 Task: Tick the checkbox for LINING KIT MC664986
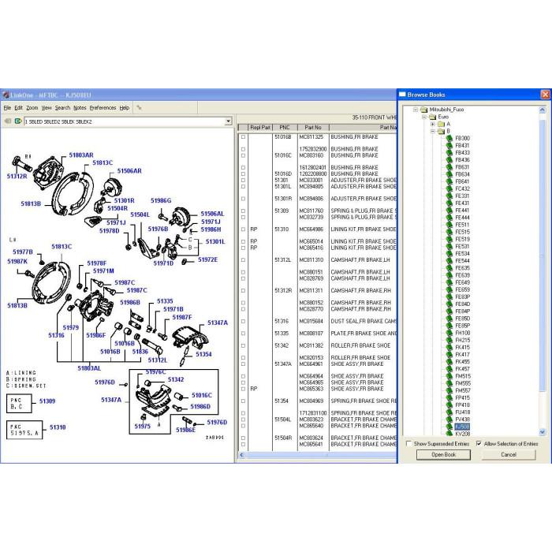tap(243, 229)
